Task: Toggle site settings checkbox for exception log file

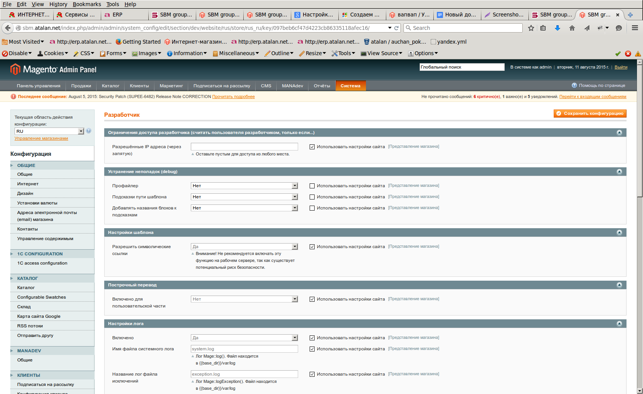Action: 312,374
